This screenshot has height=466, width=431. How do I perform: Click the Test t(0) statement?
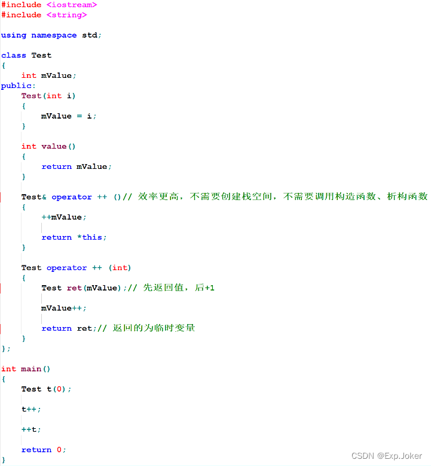pos(46,389)
